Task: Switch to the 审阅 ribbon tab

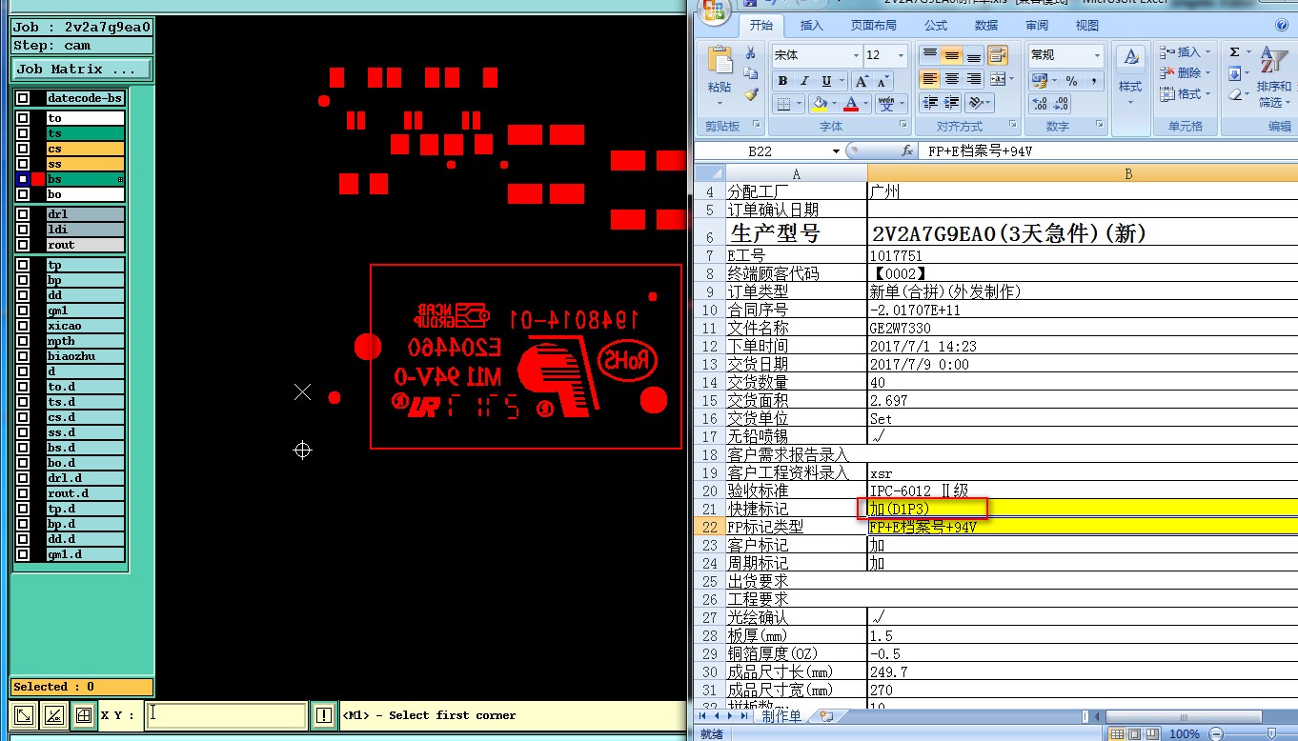Action: click(1037, 26)
